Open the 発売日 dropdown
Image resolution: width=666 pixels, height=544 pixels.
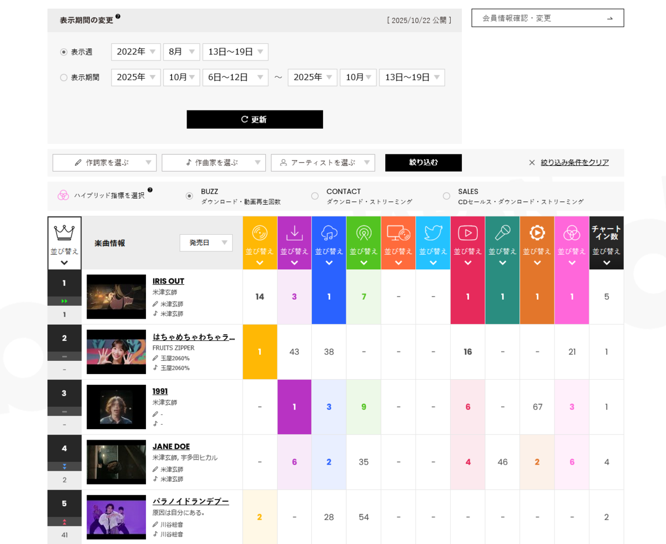click(206, 243)
